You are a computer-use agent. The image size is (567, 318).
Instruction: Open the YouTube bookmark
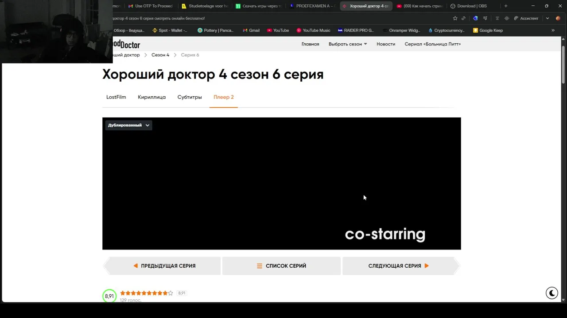[x=278, y=30]
